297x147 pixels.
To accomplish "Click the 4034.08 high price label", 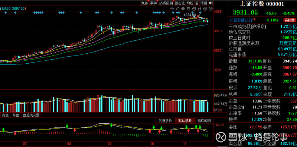I will [x=189, y=15].
